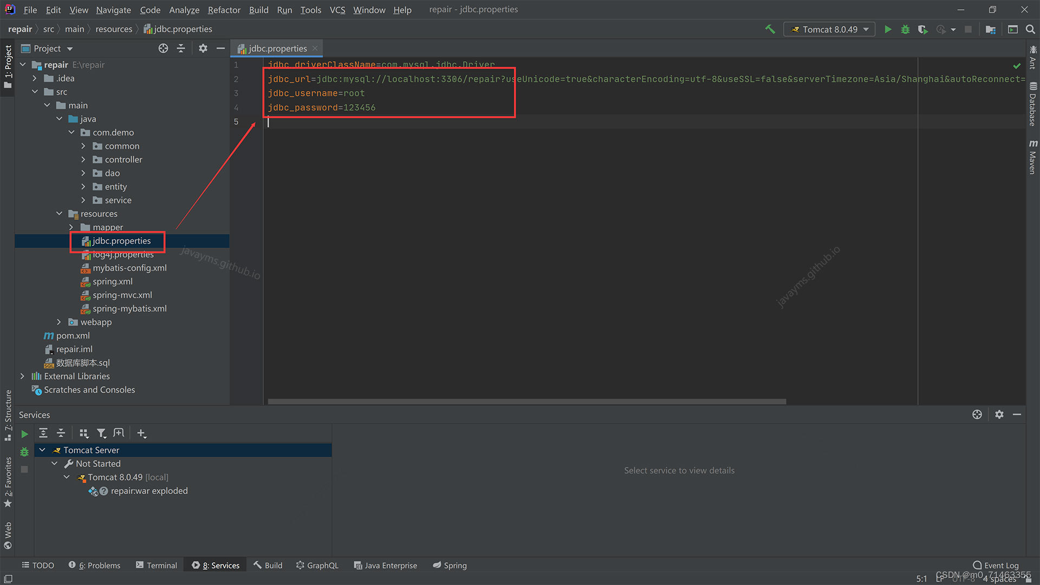Image resolution: width=1040 pixels, height=585 pixels.
Task: Open the Event Log
Action: coord(996,565)
